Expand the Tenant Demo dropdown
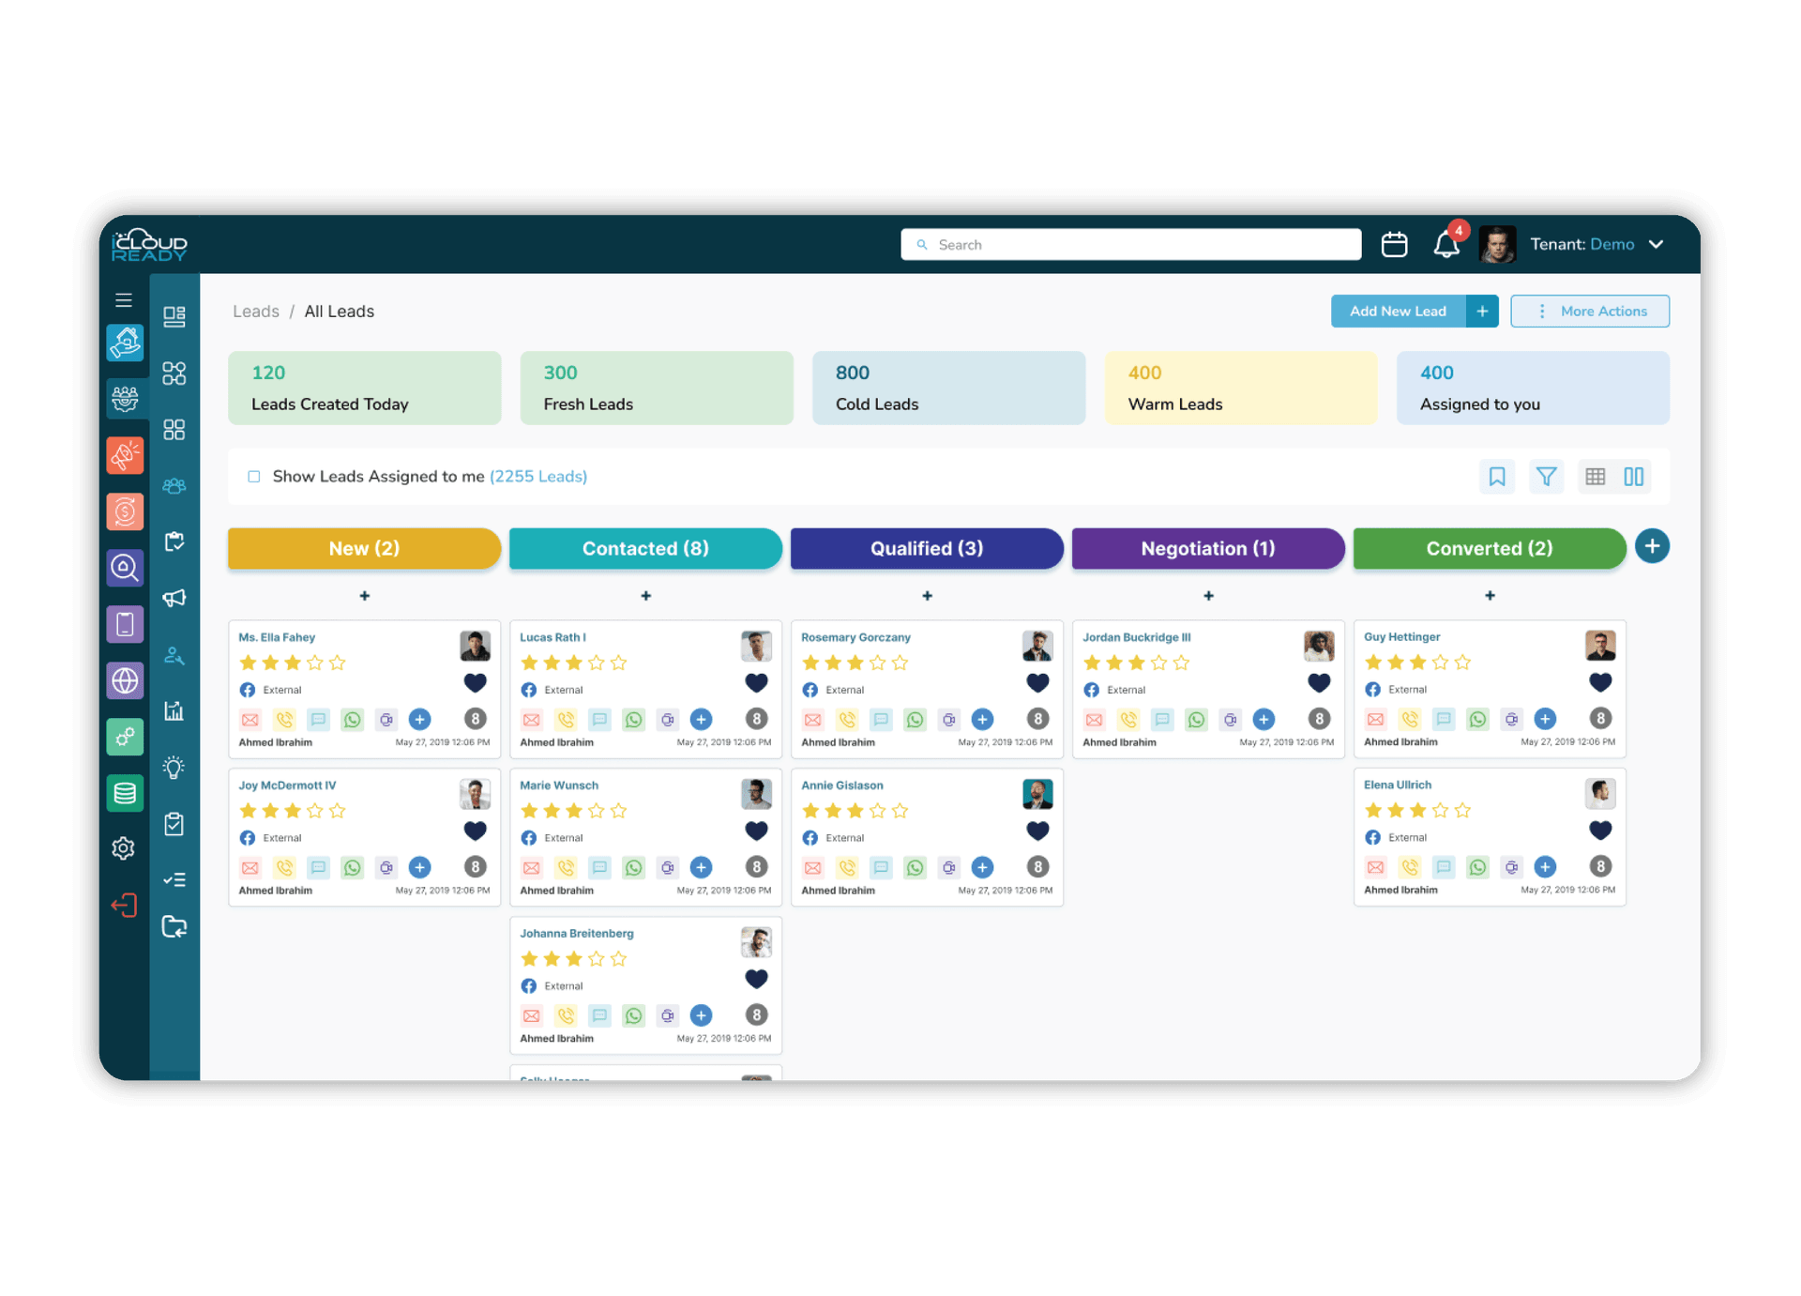This screenshot has width=1801, height=1296. tap(1657, 244)
